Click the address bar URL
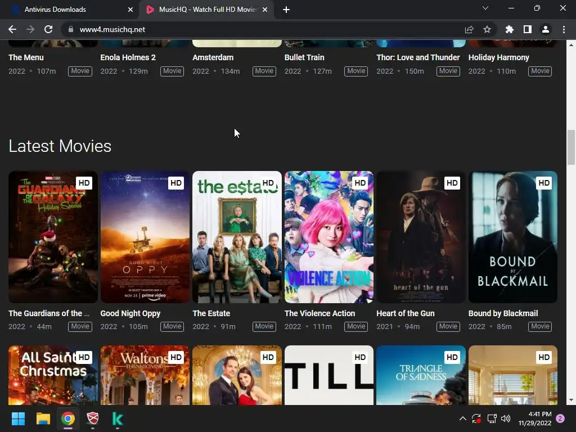576x432 pixels. pos(112,29)
